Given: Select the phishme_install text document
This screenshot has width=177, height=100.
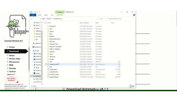Looking at the screenshot, I should tap(54, 74).
